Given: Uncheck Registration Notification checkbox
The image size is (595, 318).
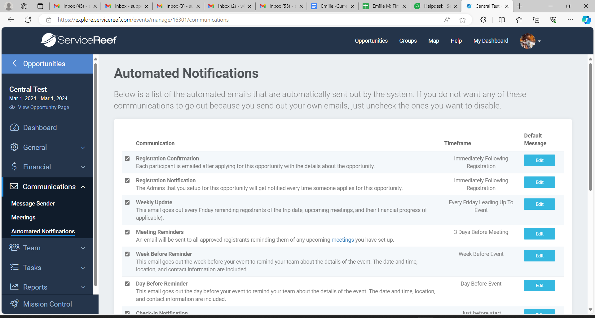Looking at the screenshot, I should pos(127,180).
